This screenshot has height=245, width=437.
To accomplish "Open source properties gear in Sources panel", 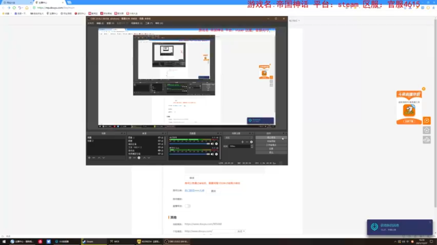I will [x=139, y=158].
